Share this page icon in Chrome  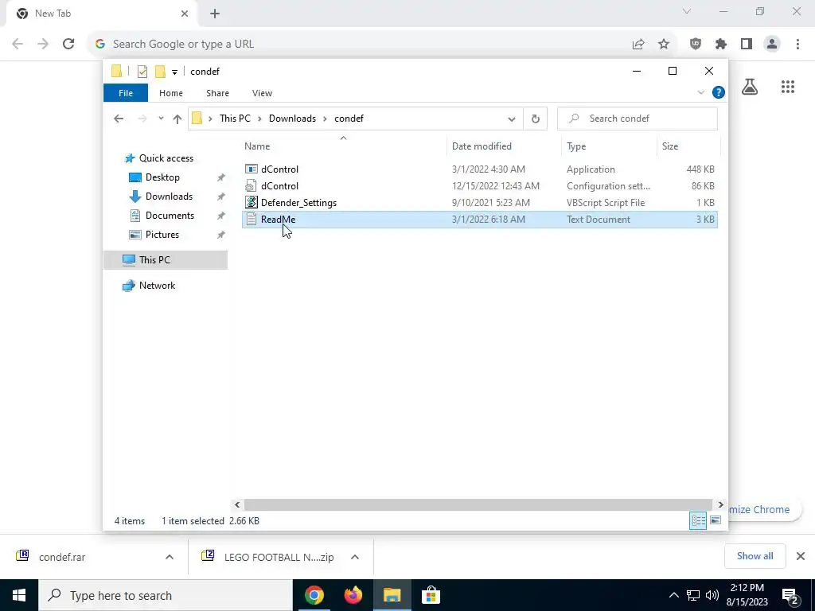tap(638, 45)
